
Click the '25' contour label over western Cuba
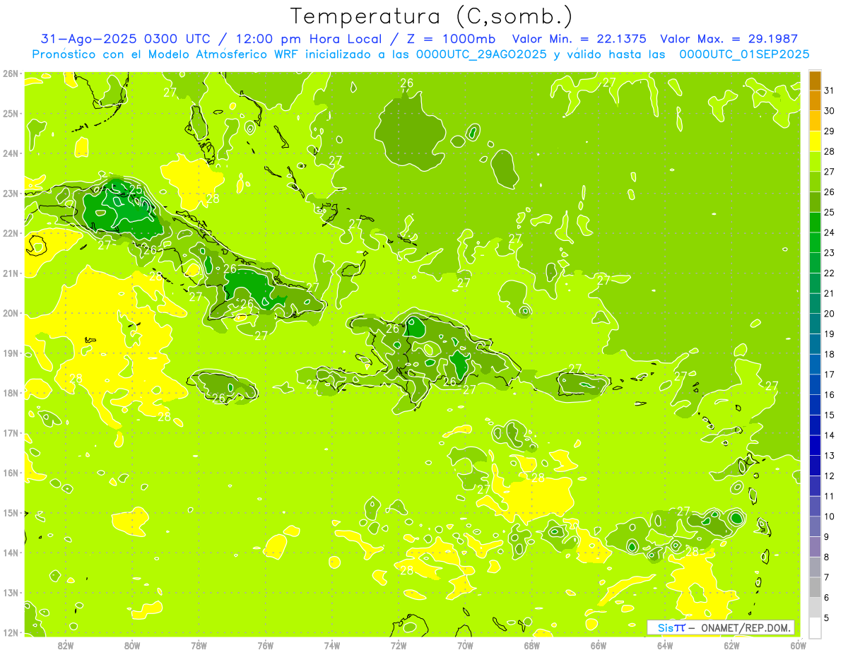point(136,189)
